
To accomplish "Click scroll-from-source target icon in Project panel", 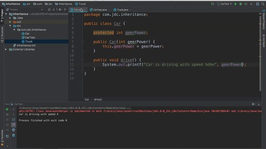I will [49, 10].
